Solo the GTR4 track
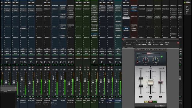This screenshot has width=192, height=108. tap(109, 70)
